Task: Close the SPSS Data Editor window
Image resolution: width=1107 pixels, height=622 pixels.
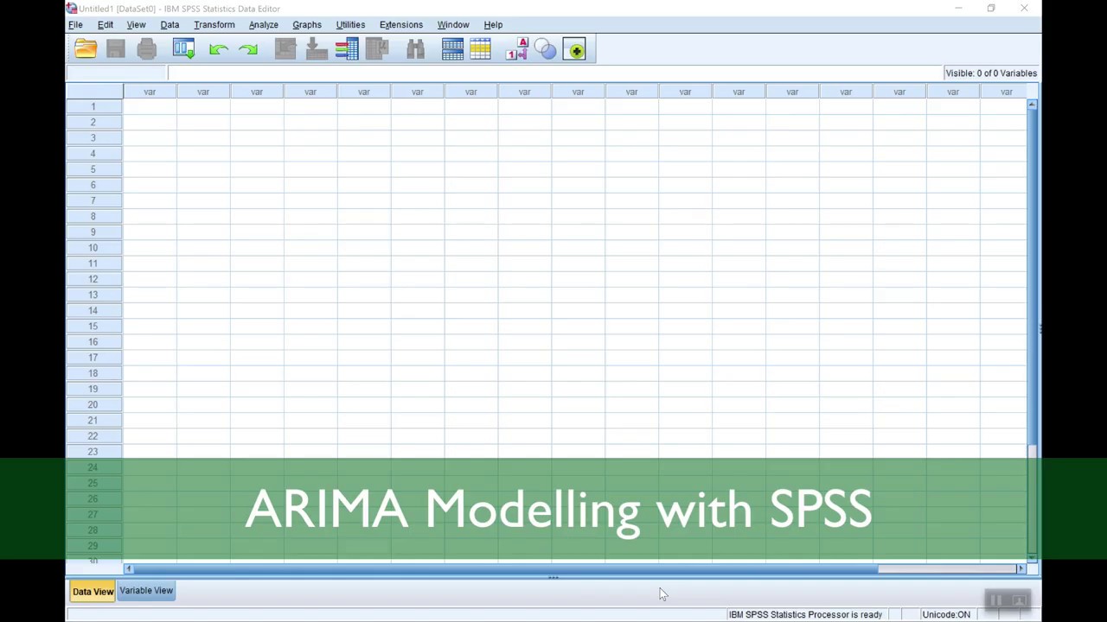Action: point(1024,9)
